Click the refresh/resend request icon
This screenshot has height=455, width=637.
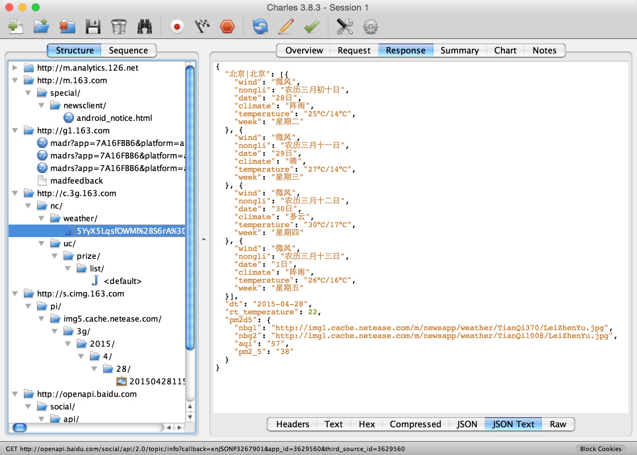[262, 27]
